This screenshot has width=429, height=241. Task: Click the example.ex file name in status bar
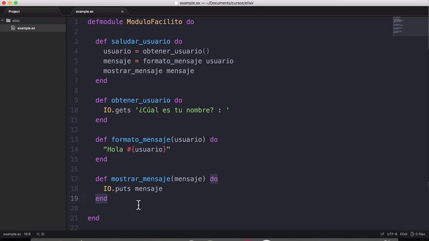click(x=12, y=234)
